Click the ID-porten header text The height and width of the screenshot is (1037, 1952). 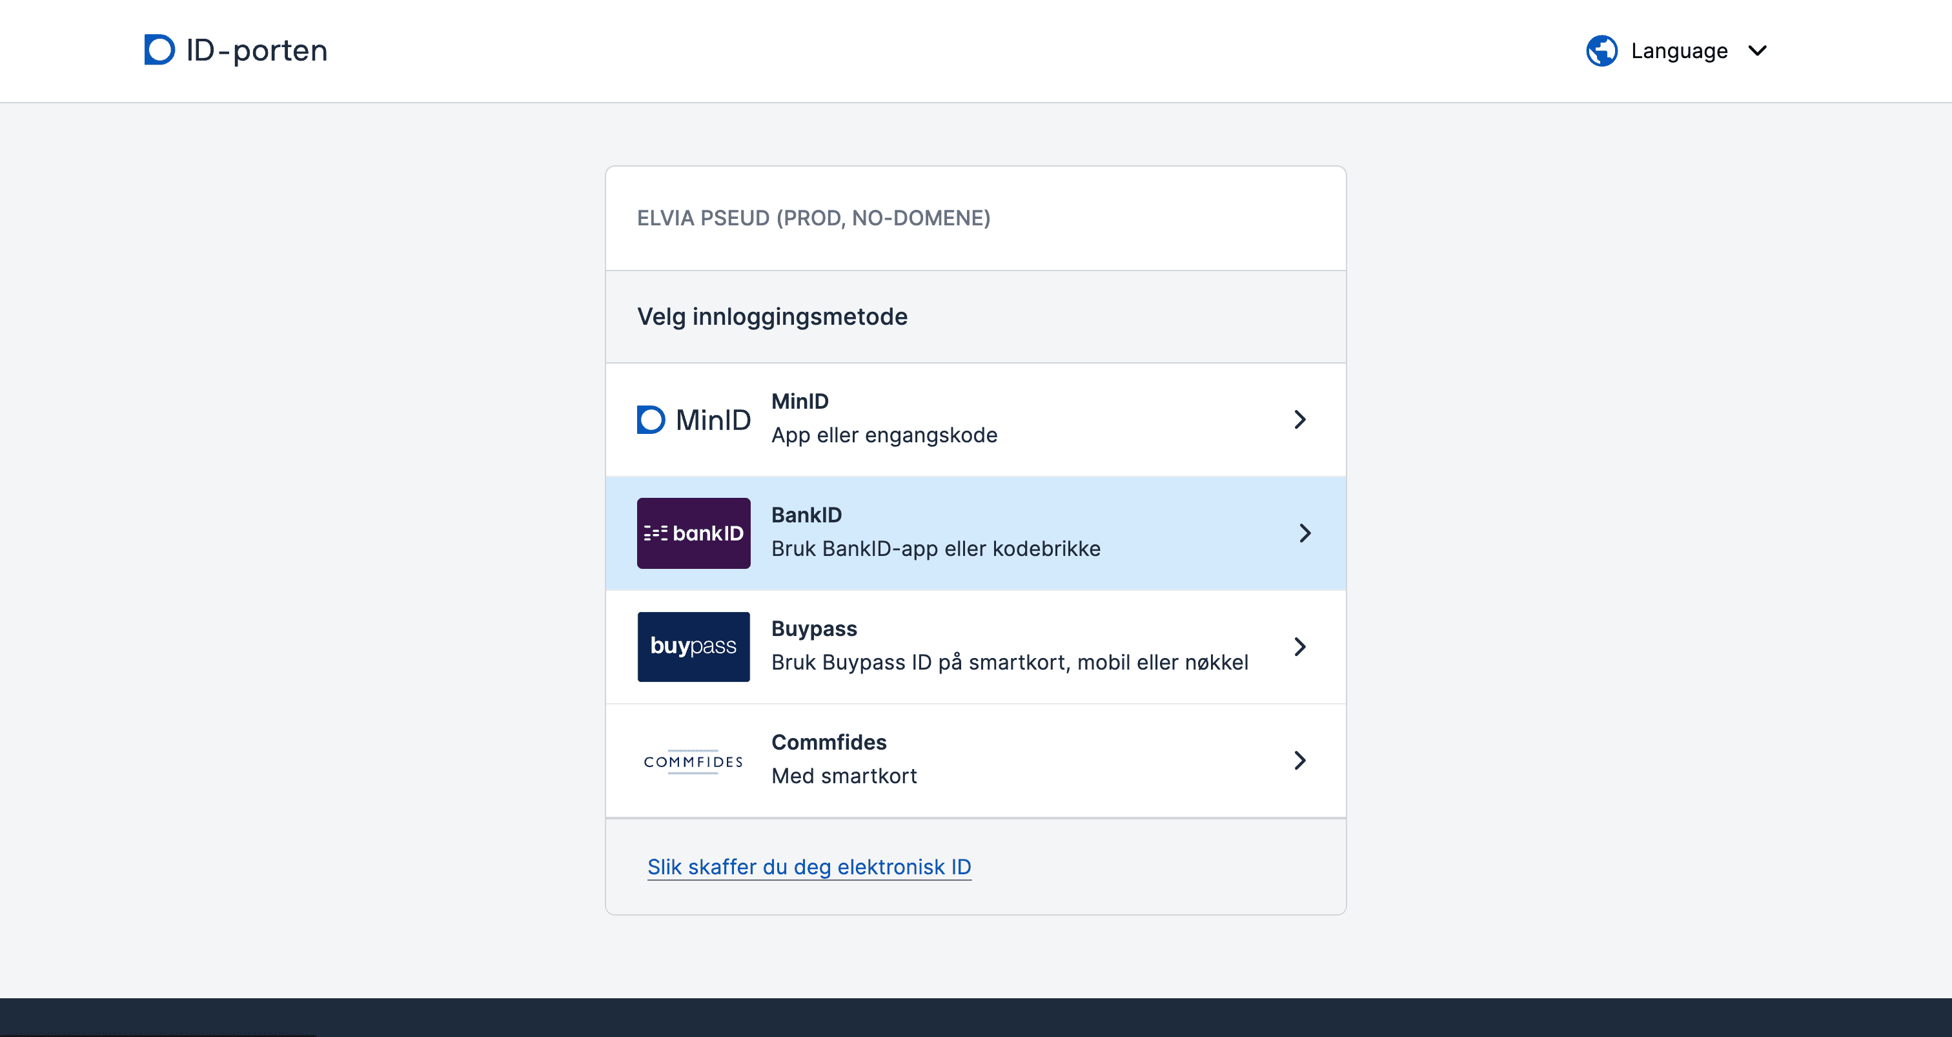(256, 51)
